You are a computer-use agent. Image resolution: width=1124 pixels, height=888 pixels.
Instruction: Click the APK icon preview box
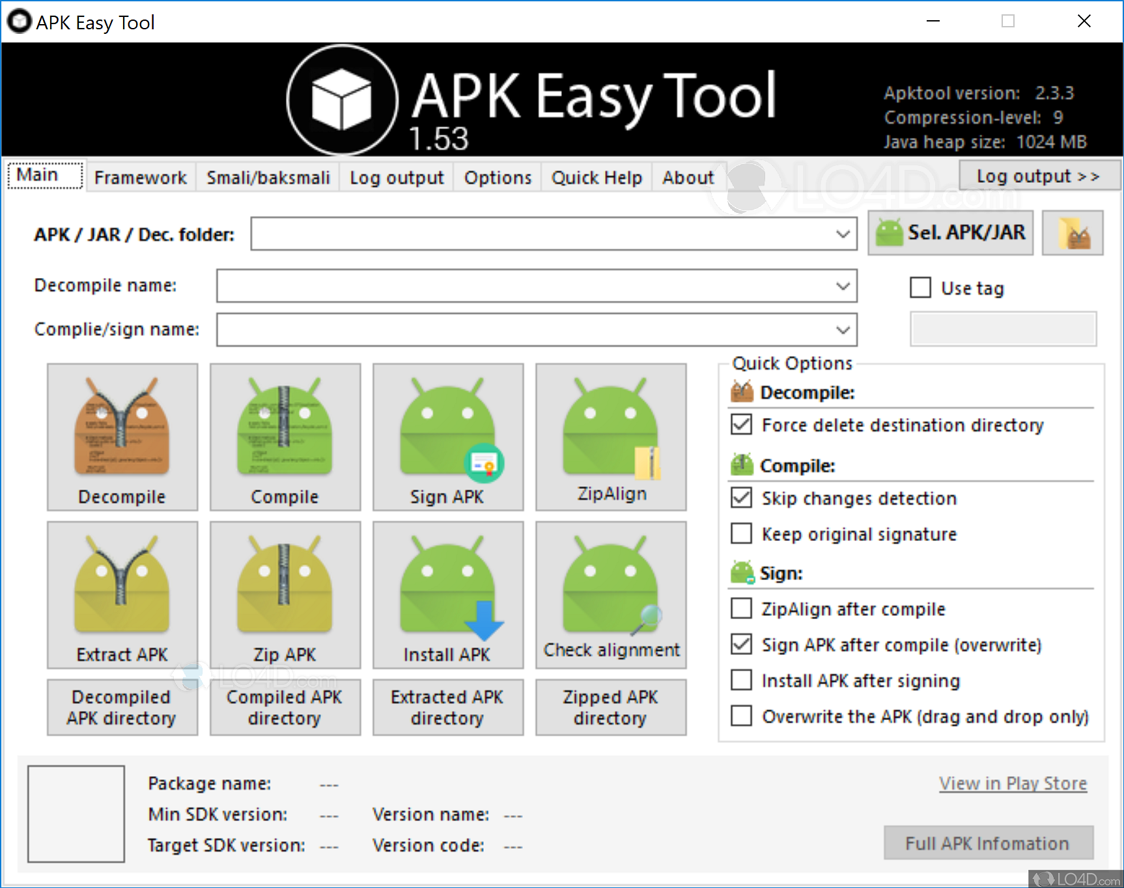click(76, 814)
